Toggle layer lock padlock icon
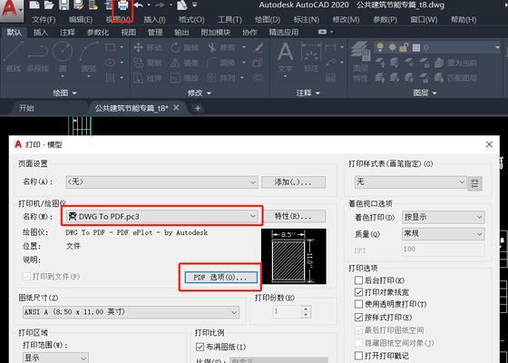 [404, 47]
